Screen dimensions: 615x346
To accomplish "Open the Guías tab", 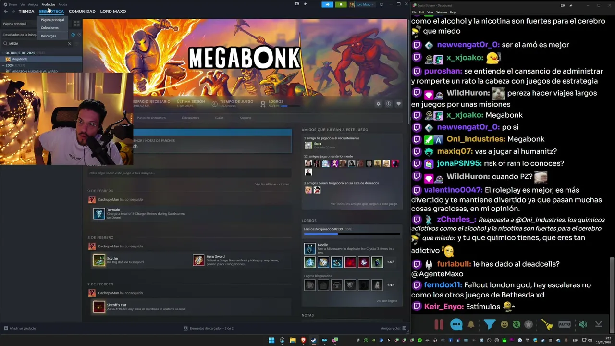I will pyautogui.click(x=219, y=118).
